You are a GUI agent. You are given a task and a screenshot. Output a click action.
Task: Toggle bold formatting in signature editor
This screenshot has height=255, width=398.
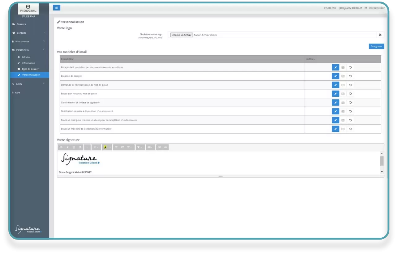point(61,147)
